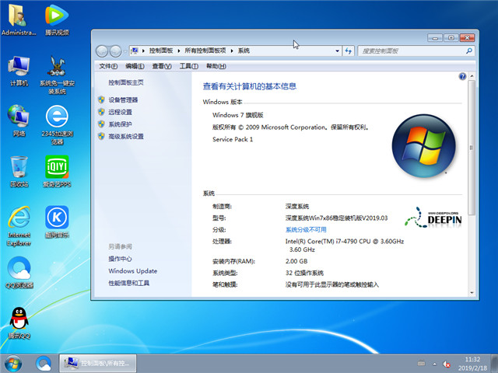The height and width of the screenshot is (373, 498).
Task: Show hidden tray icons arrow
Action: click(434, 364)
